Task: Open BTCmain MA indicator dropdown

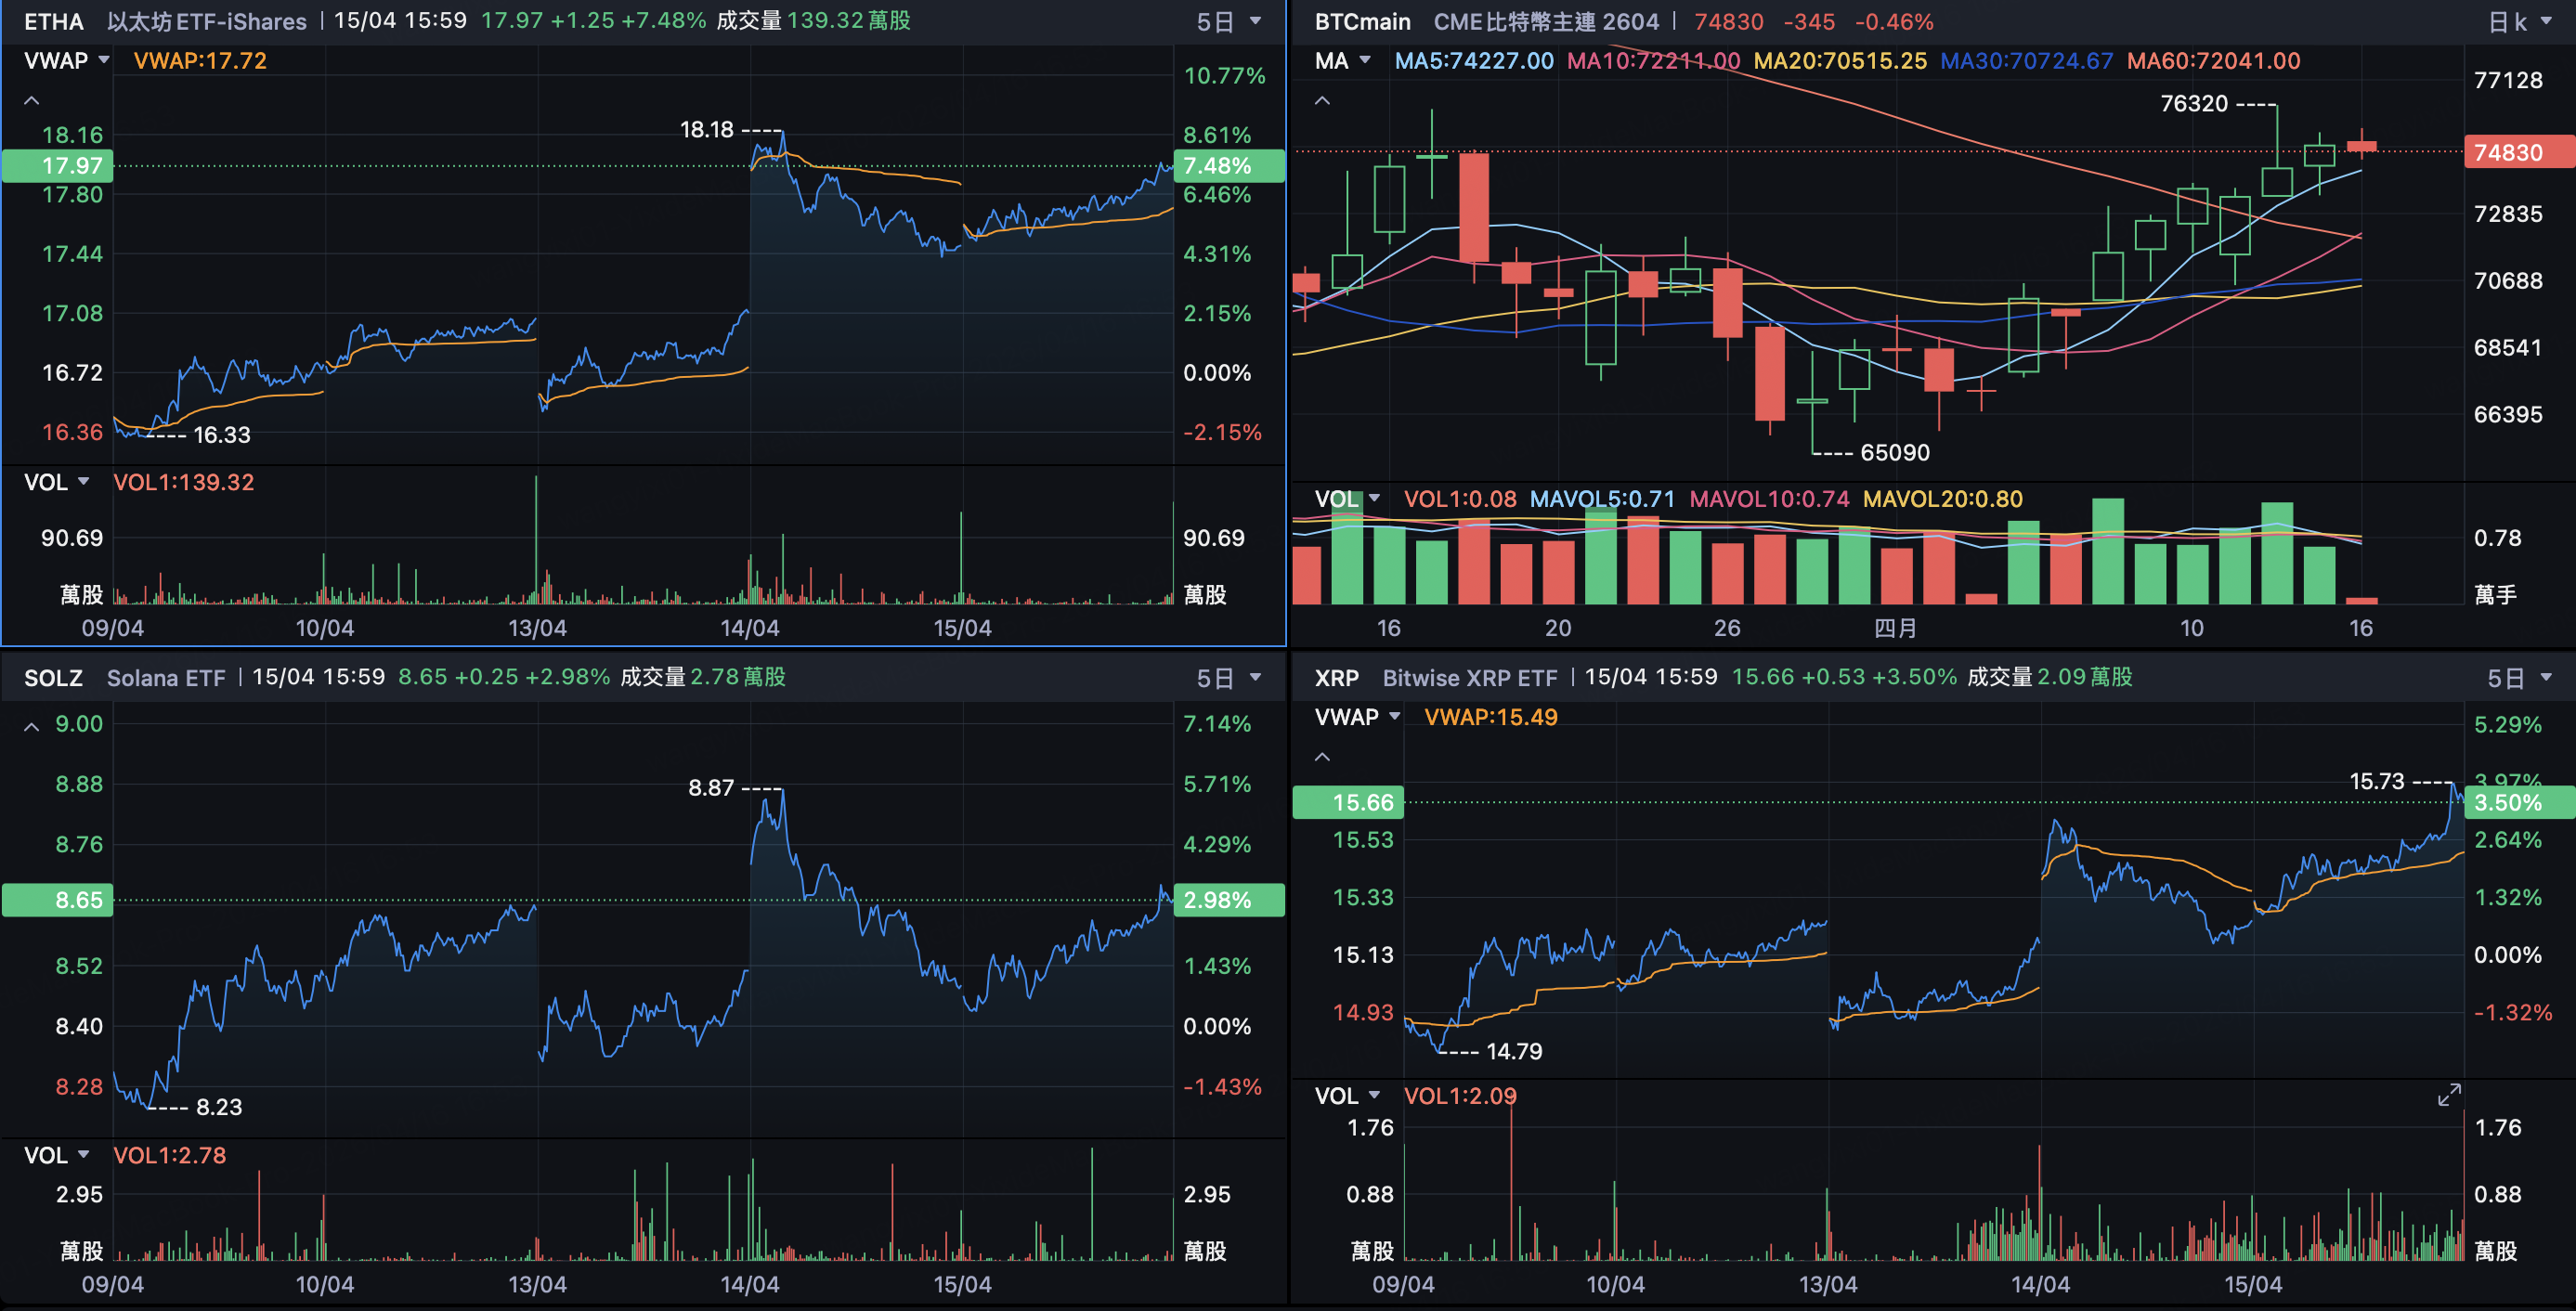Action: 1365,61
